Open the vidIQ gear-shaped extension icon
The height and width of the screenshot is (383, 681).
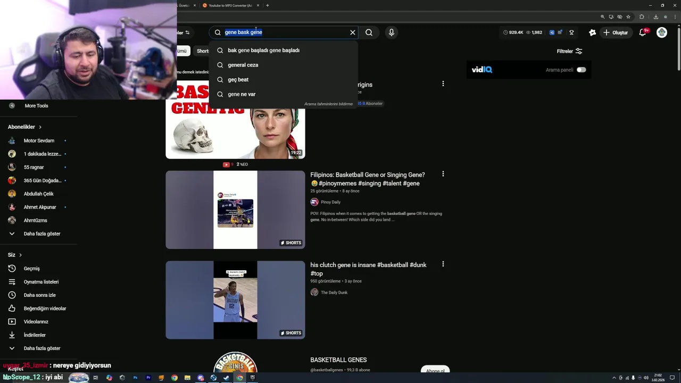tap(592, 32)
